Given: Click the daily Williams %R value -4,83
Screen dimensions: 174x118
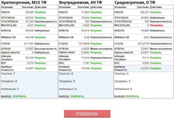Looking at the screenshot, I should click(146, 37).
